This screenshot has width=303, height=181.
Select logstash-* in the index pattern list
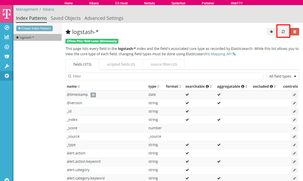[x=38, y=38]
